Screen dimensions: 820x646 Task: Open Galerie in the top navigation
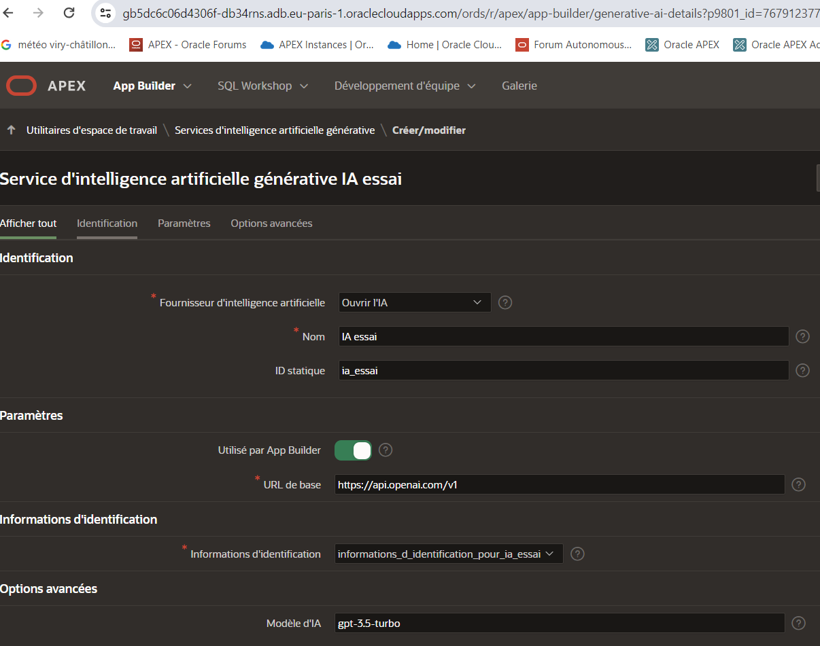[x=519, y=86]
